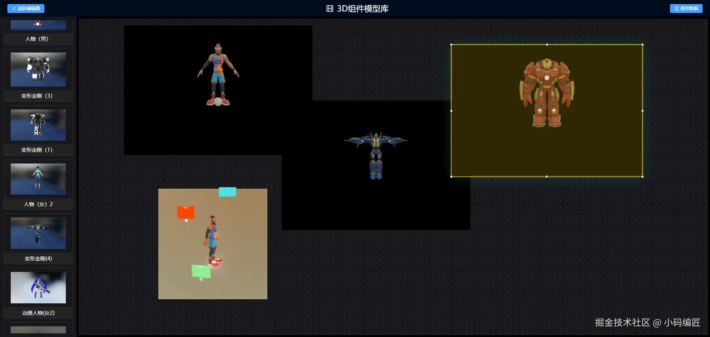Select the 变形金刚(4) model thumbnail

pos(38,233)
